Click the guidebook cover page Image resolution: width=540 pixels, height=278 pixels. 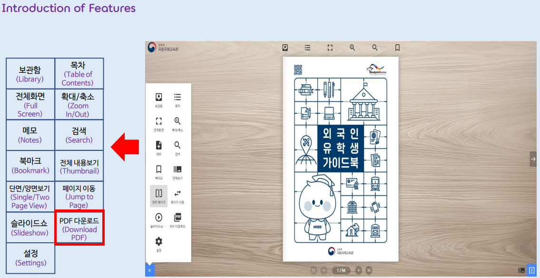341,159
